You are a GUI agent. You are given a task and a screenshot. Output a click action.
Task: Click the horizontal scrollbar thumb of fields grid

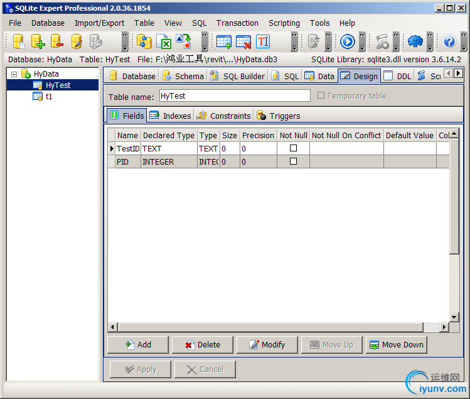[x=270, y=327]
